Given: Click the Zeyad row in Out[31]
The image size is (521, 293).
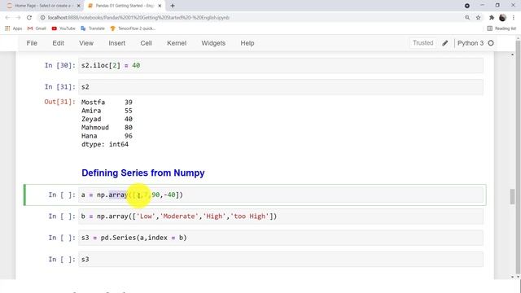Looking at the screenshot, I should point(107,119).
